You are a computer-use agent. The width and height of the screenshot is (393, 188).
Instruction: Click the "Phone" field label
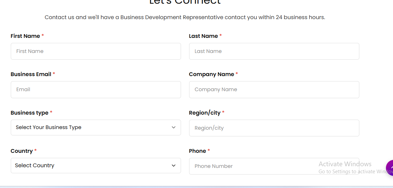tap(198, 151)
